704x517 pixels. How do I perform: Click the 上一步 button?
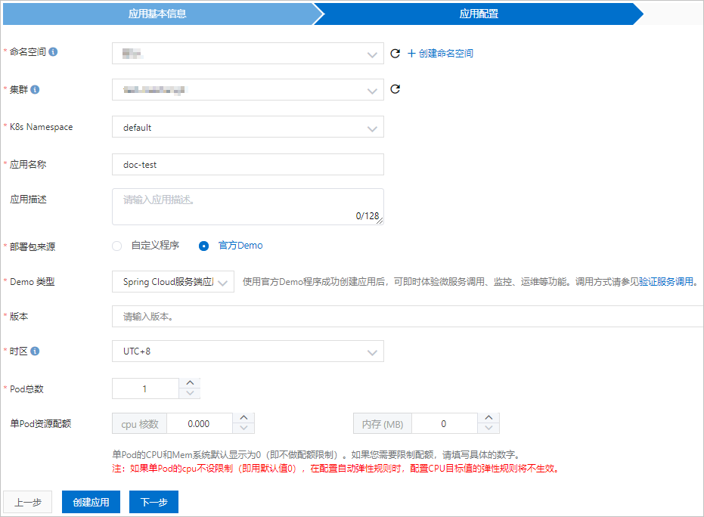coord(28,502)
